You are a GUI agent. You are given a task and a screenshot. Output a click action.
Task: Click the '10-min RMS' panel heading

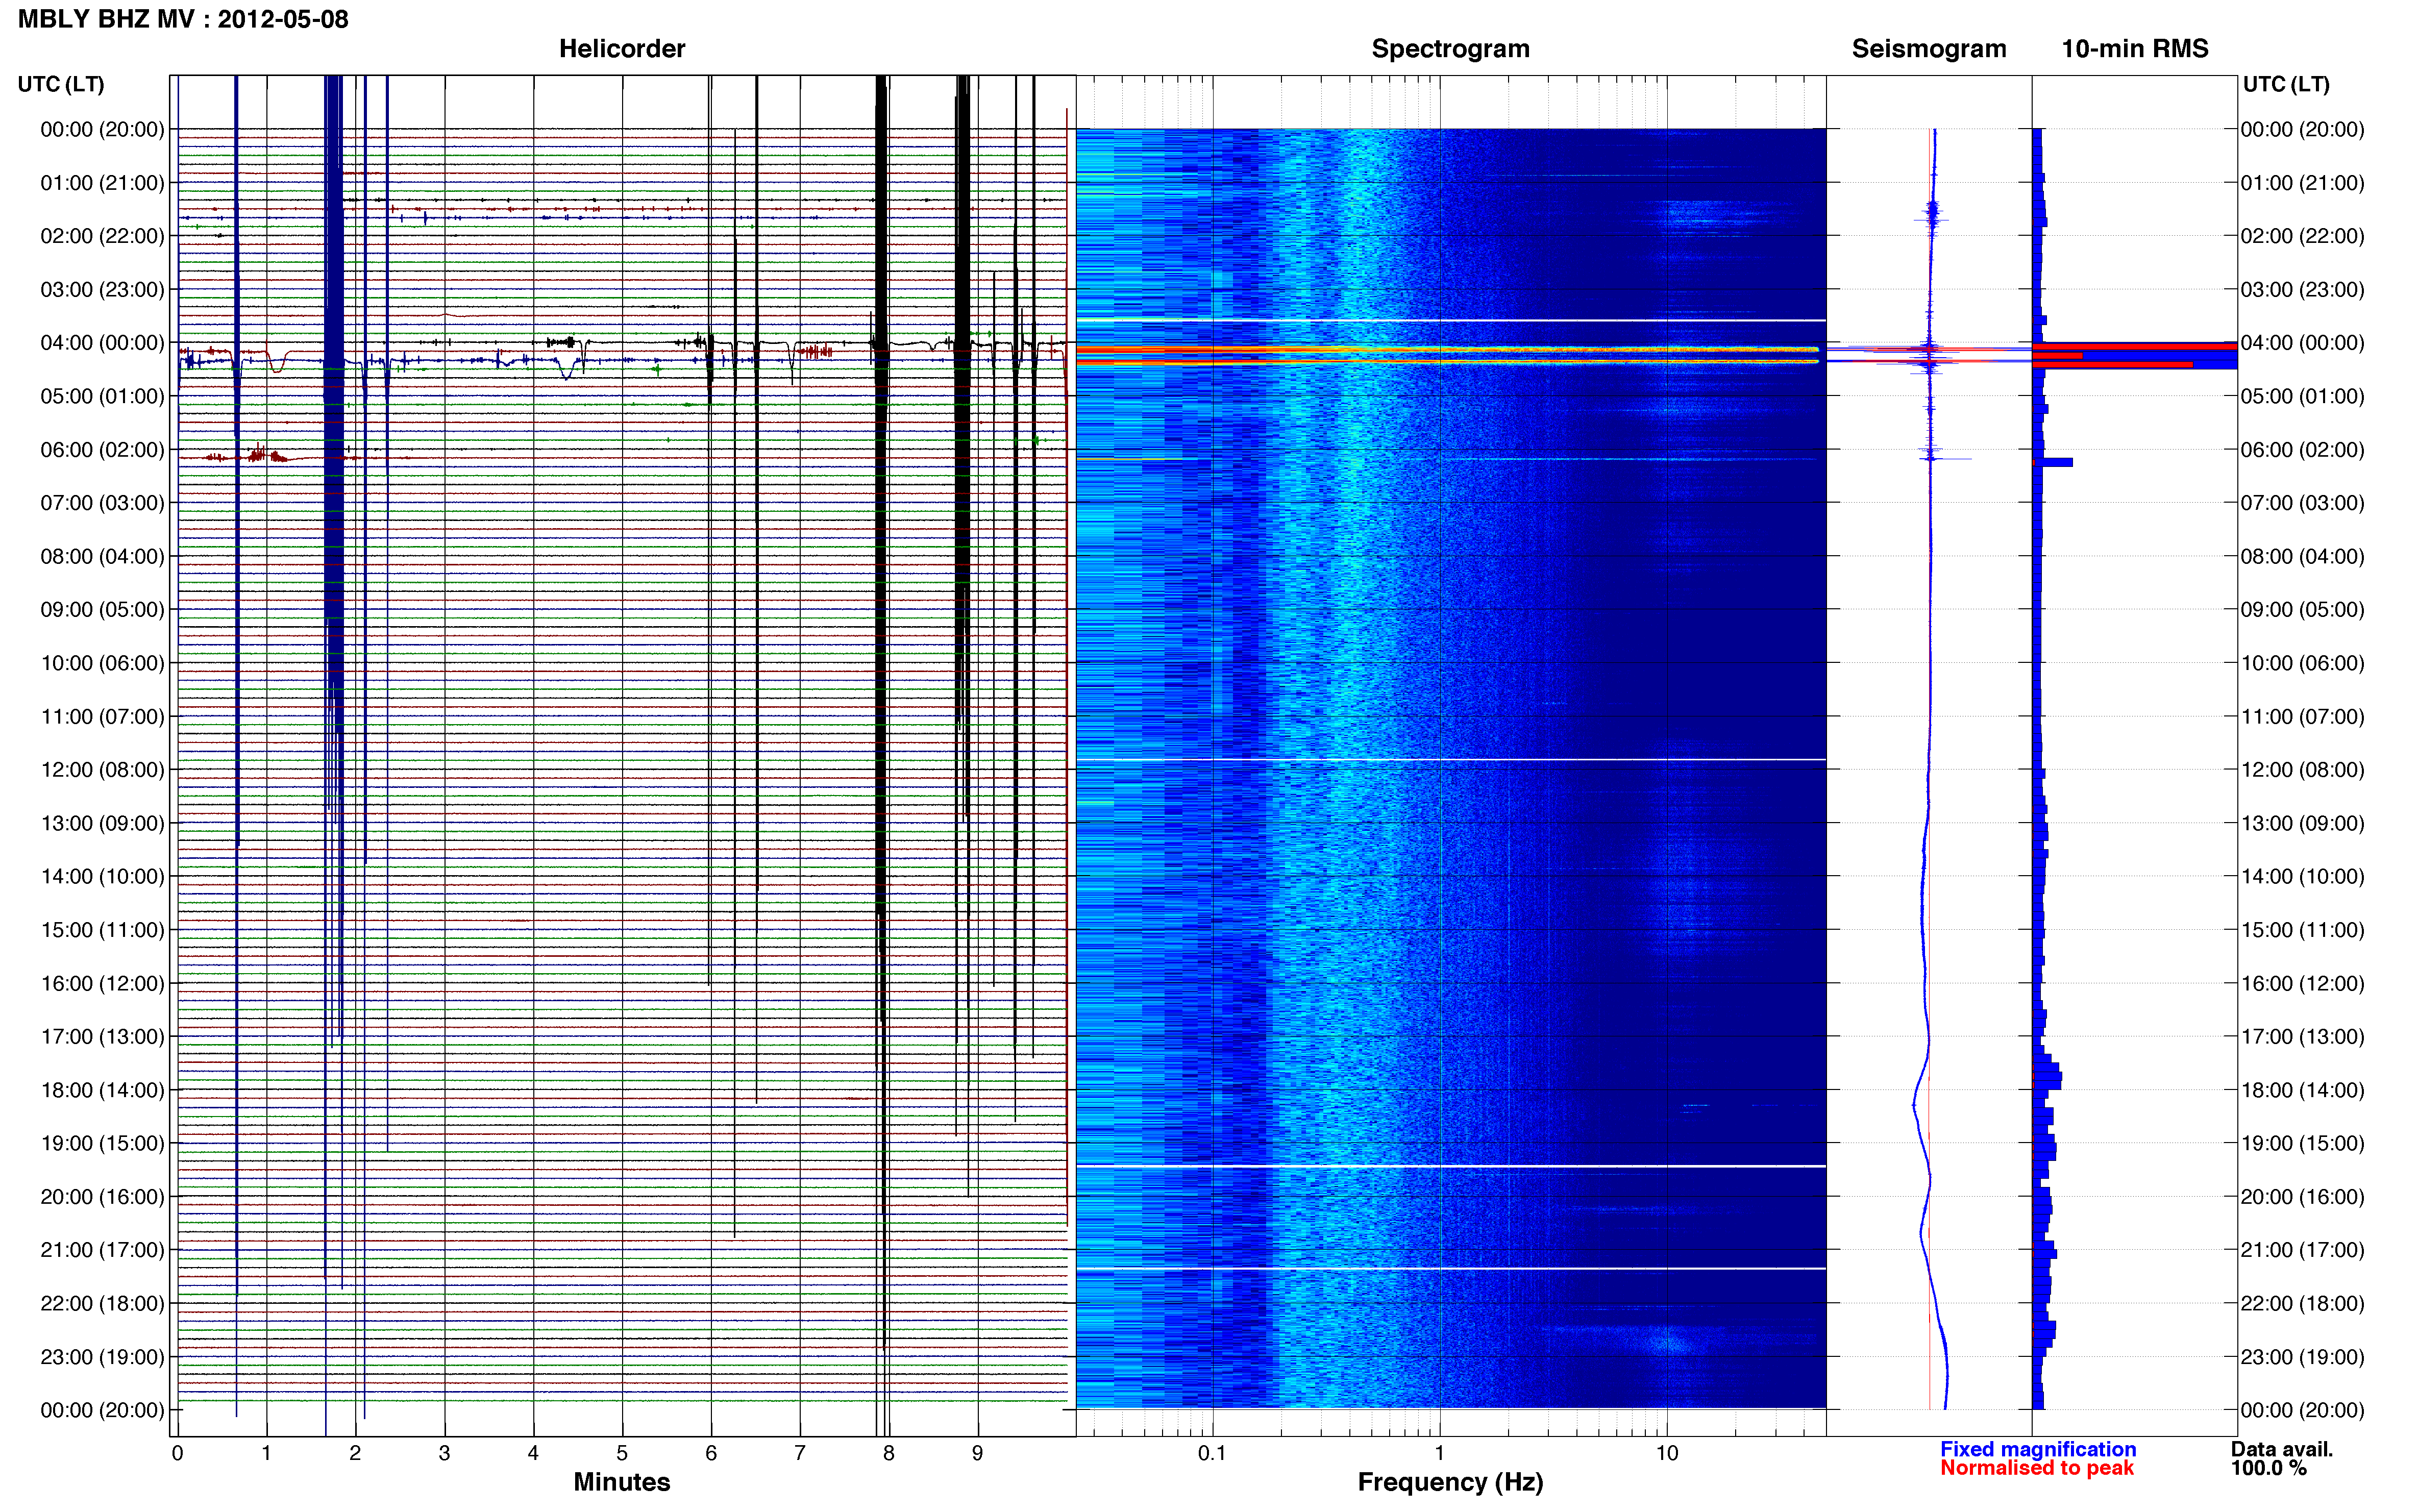pos(2134,49)
